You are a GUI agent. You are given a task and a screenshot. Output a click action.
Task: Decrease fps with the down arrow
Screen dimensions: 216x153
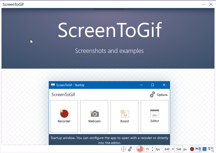[153, 151]
